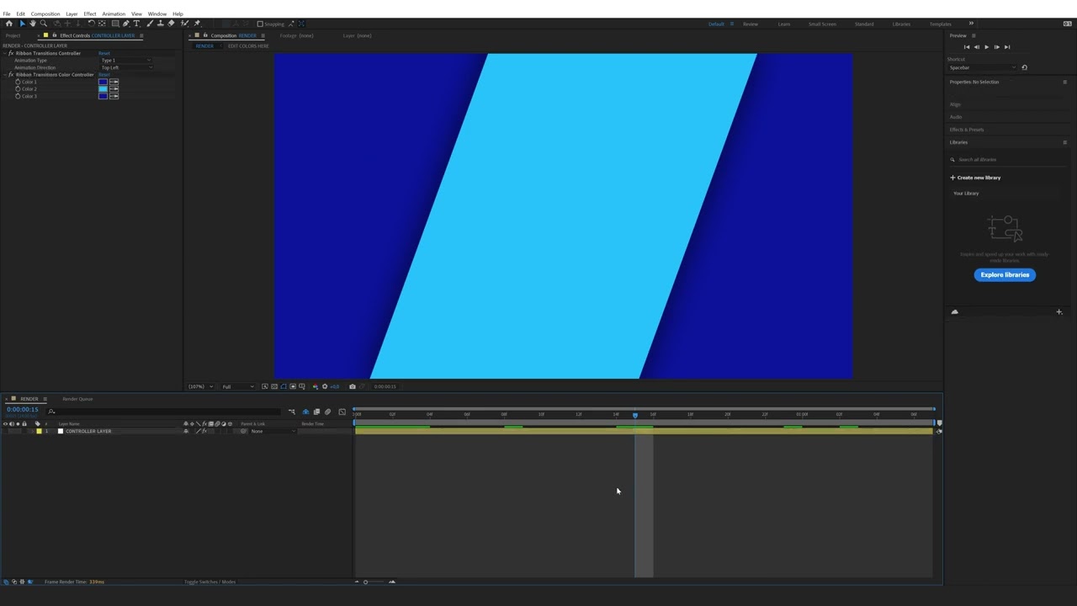This screenshot has height=606, width=1077.
Task: Select the Brush tool
Action: tap(150, 24)
